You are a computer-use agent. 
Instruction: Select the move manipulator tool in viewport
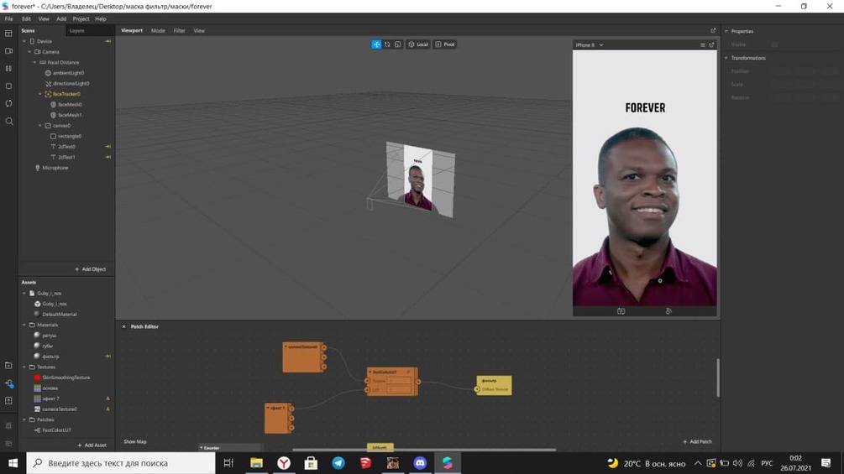click(376, 44)
